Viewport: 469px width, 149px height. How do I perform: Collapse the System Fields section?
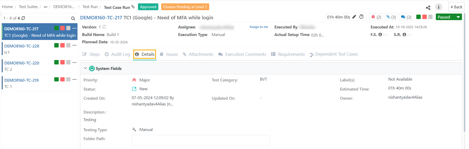(85, 68)
